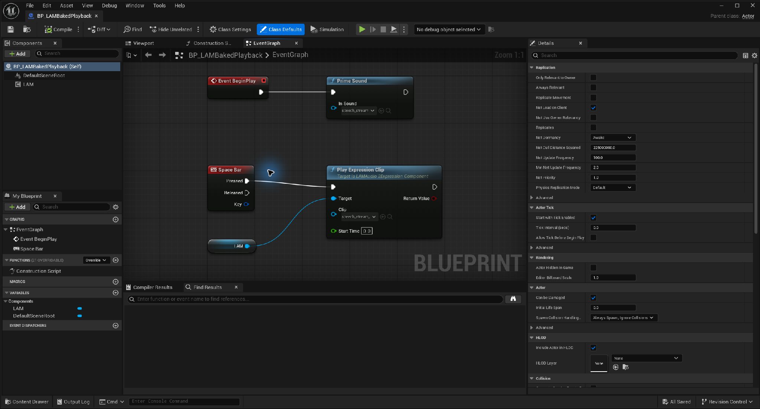Open the Tools menu
The image size is (760, 409).
(159, 6)
